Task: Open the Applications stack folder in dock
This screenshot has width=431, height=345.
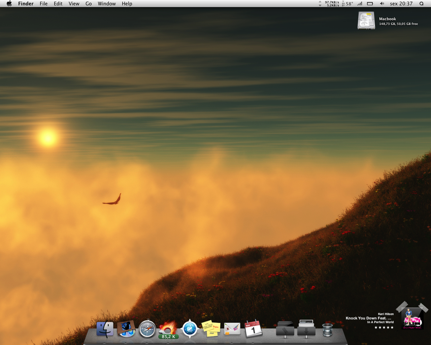Action: coord(285,330)
